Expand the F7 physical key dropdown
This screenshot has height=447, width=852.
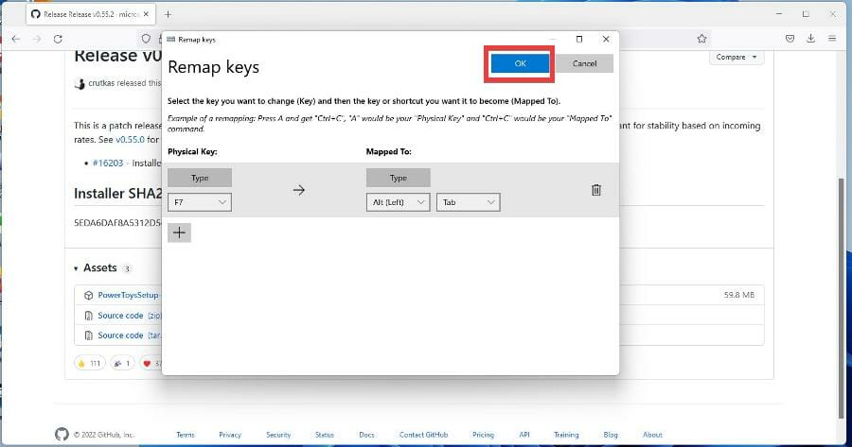199,202
